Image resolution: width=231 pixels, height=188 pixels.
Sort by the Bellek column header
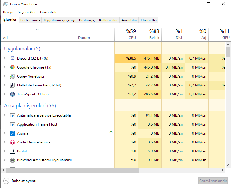click(x=150, y=35)
